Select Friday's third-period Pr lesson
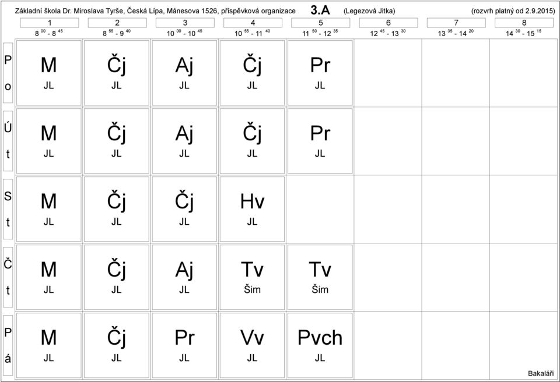 184,345
